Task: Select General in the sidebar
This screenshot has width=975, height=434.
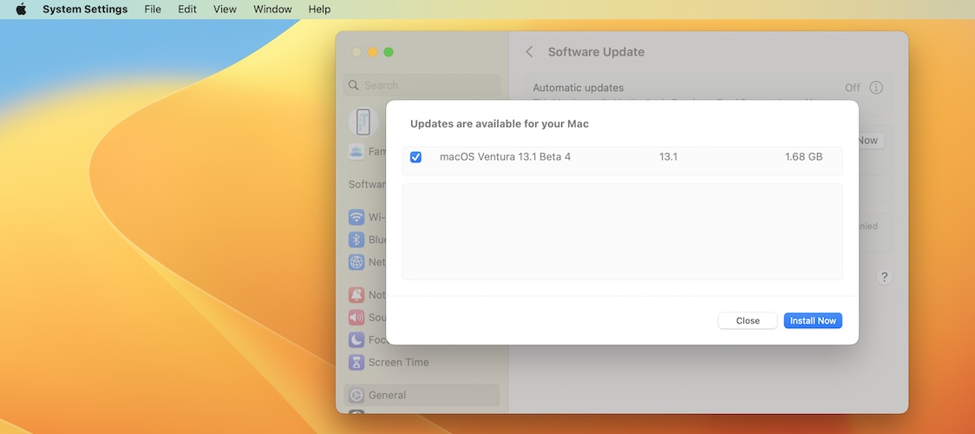Action: [422, 395]
